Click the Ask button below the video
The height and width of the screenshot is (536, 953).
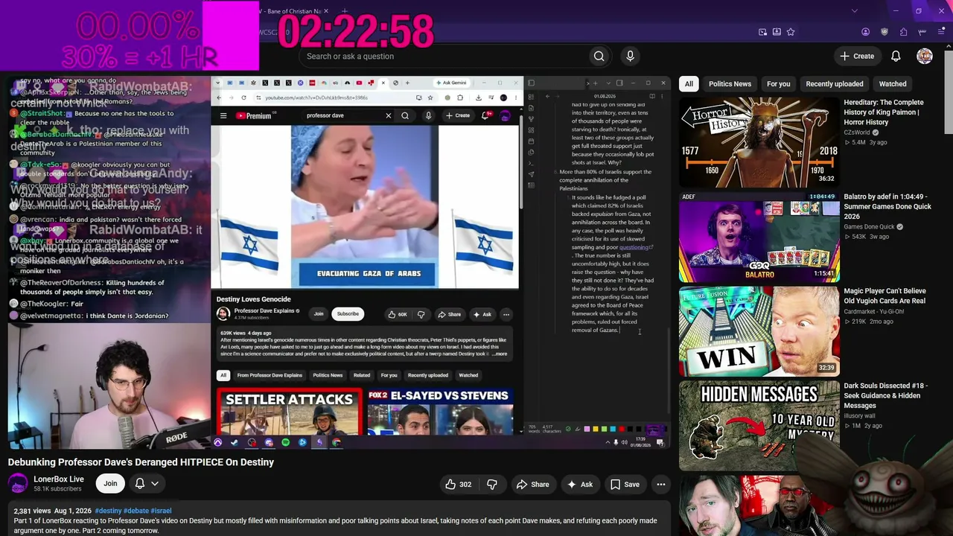point(579,485)
